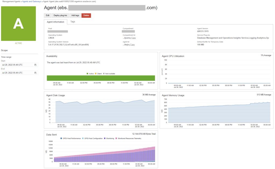Screen dimensions: 275x169
Task: Click the OPSI Host Configuration legend marker
Action: pos(83,138)
